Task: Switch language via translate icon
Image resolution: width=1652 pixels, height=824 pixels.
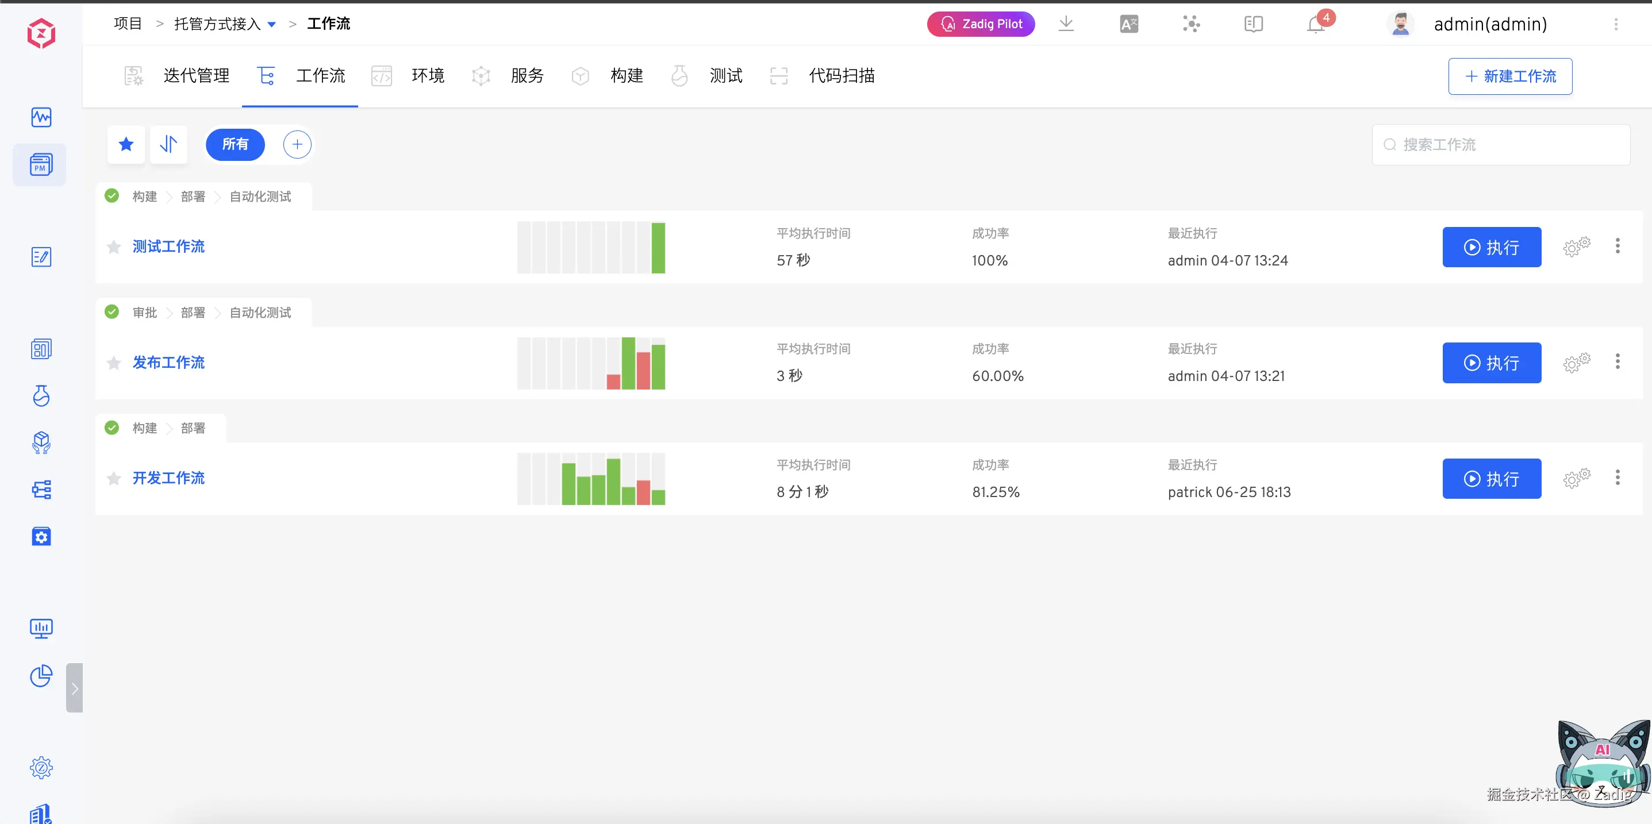Action: [1129, 24]
